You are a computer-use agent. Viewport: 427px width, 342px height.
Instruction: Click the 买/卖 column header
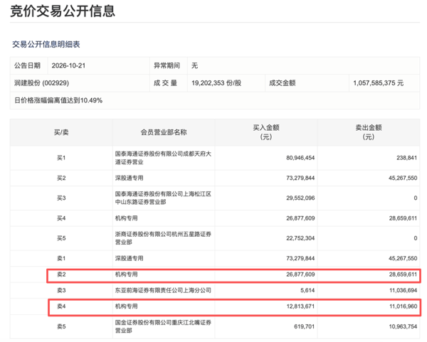click(61, 132)
